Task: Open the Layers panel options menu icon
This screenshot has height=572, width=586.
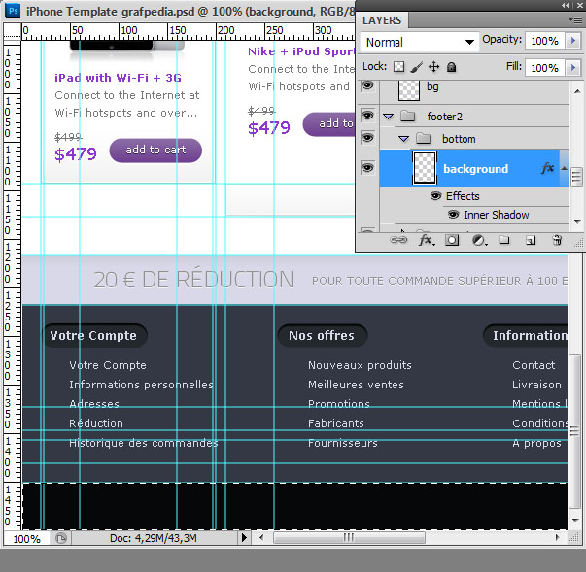Action: click(574, 20)
